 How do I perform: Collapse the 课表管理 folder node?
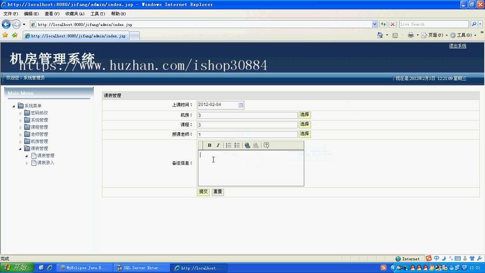pyautogui.click(x=20, y=149)
